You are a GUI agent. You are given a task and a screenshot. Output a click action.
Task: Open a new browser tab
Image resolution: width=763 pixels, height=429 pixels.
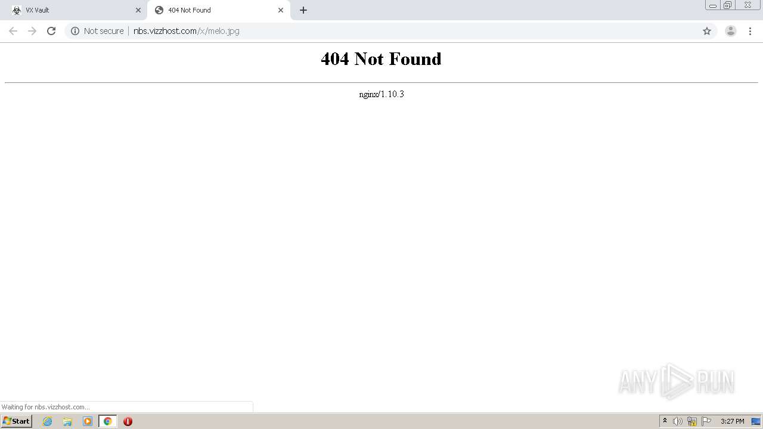click(x=303, y=10)
